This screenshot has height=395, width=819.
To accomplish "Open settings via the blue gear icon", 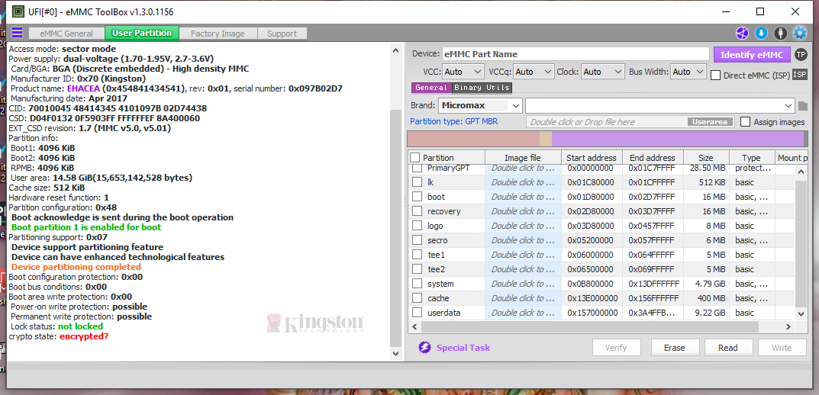I will point(800,33).
